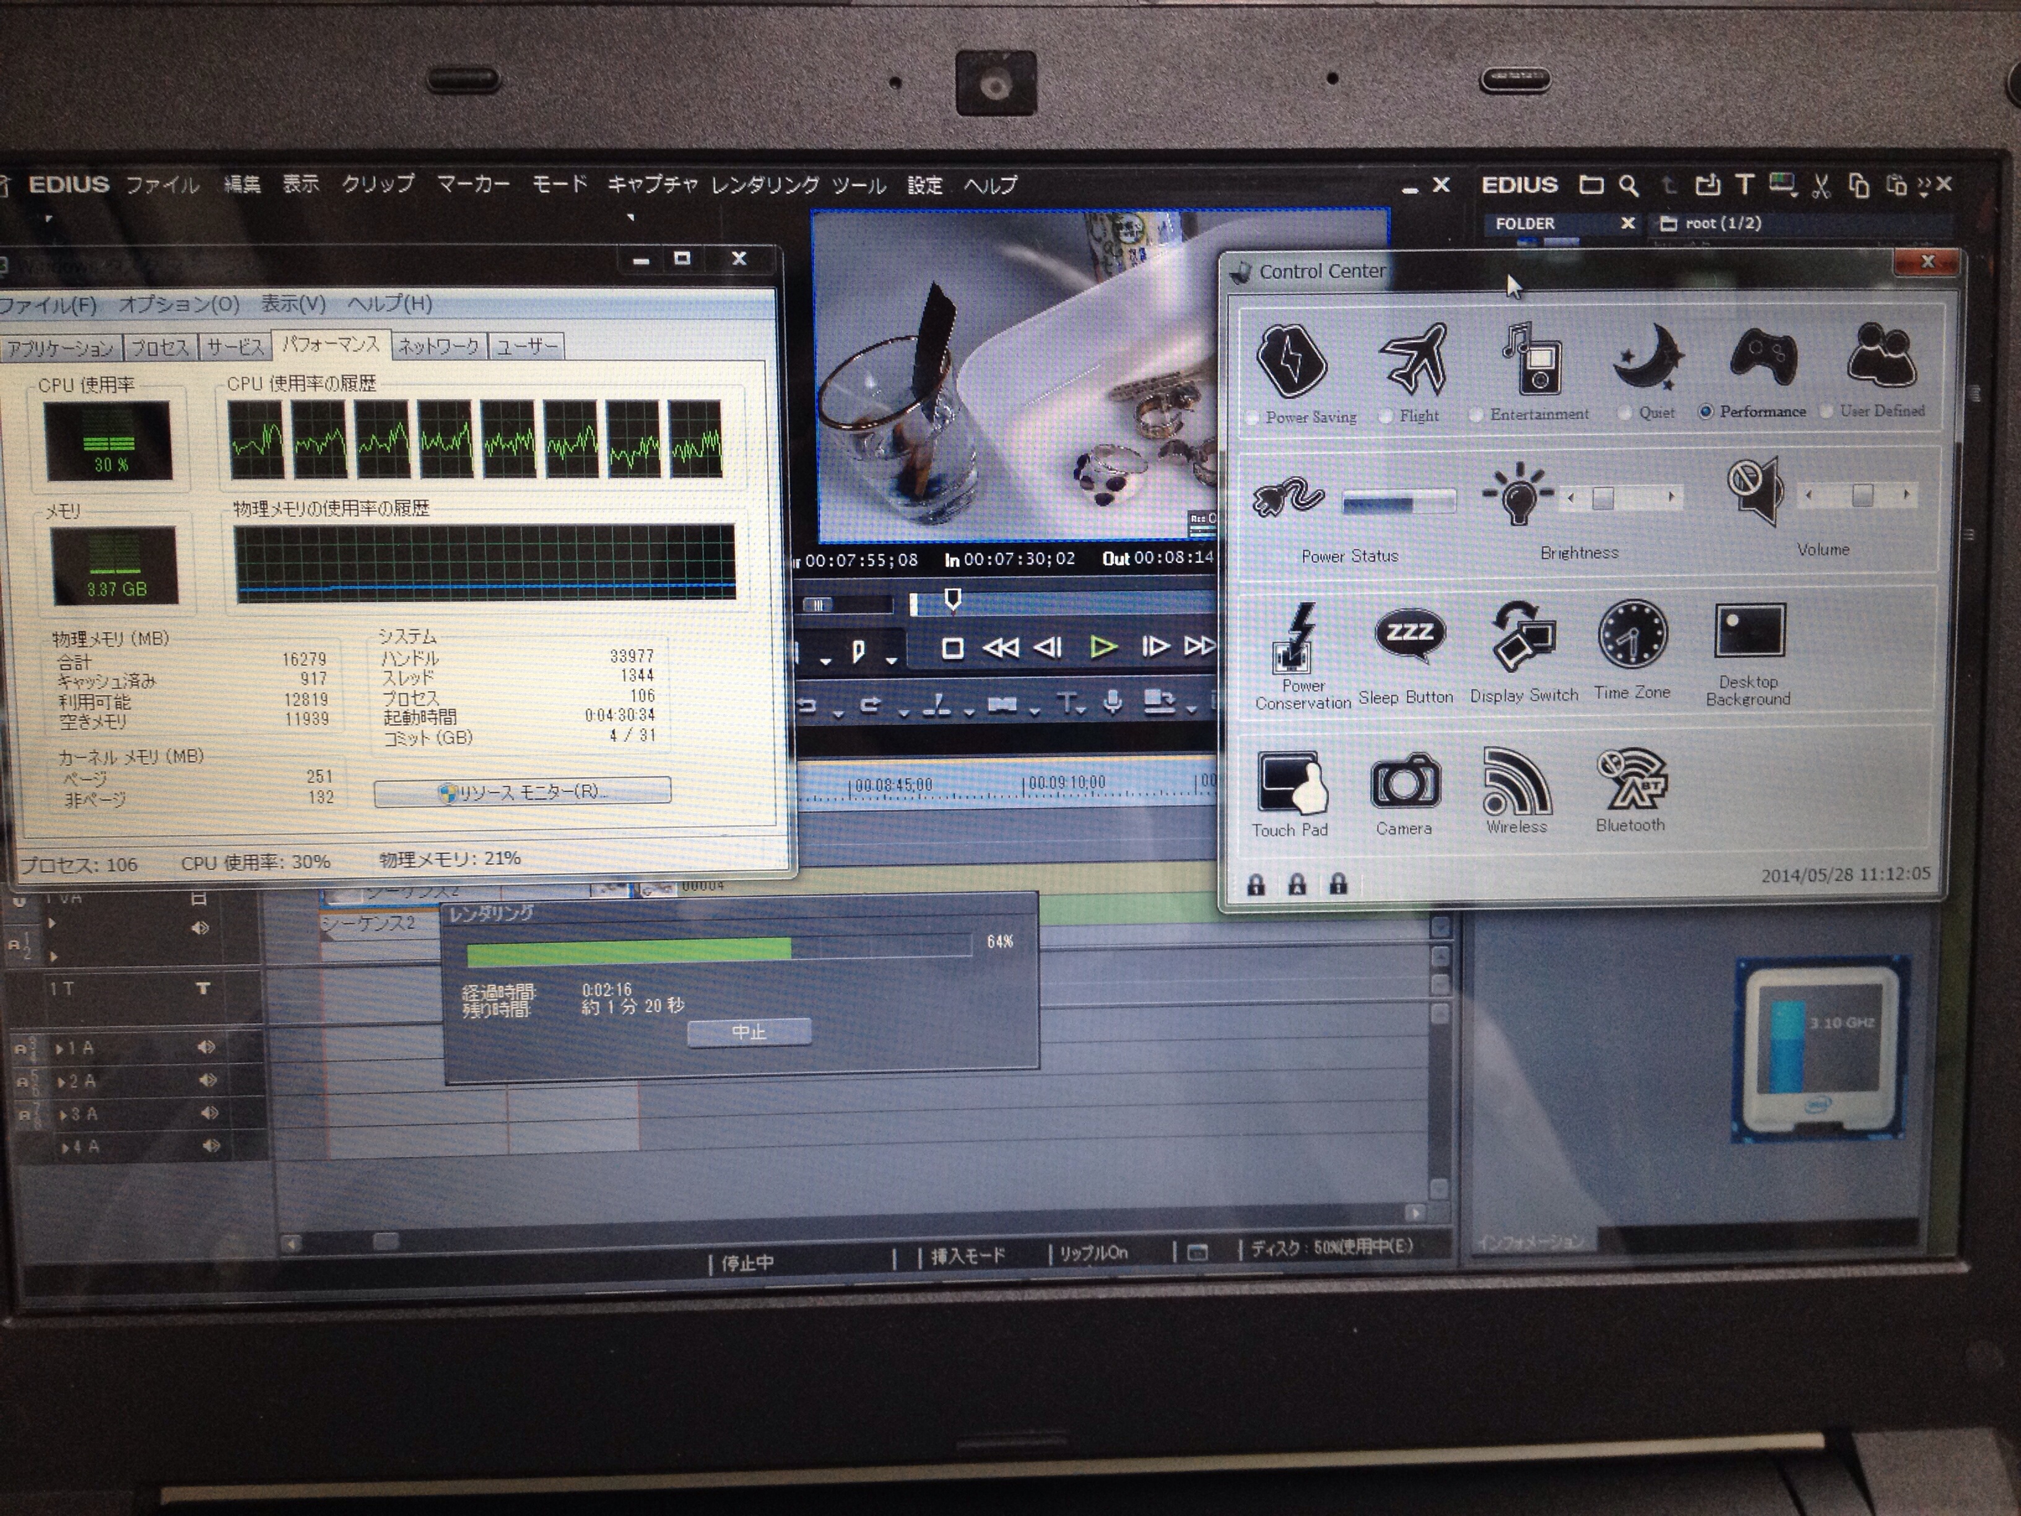Select the Performance radio button
Image resolution: width=2021 pixels, height=1516 pixels.
[1706, 412]
